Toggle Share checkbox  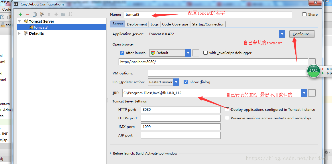pos(304,14)
